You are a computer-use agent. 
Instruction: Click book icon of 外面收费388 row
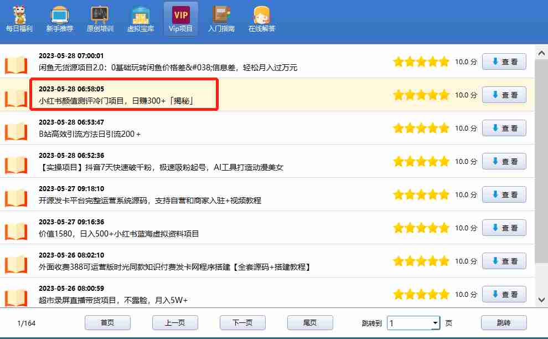[16, 264]
